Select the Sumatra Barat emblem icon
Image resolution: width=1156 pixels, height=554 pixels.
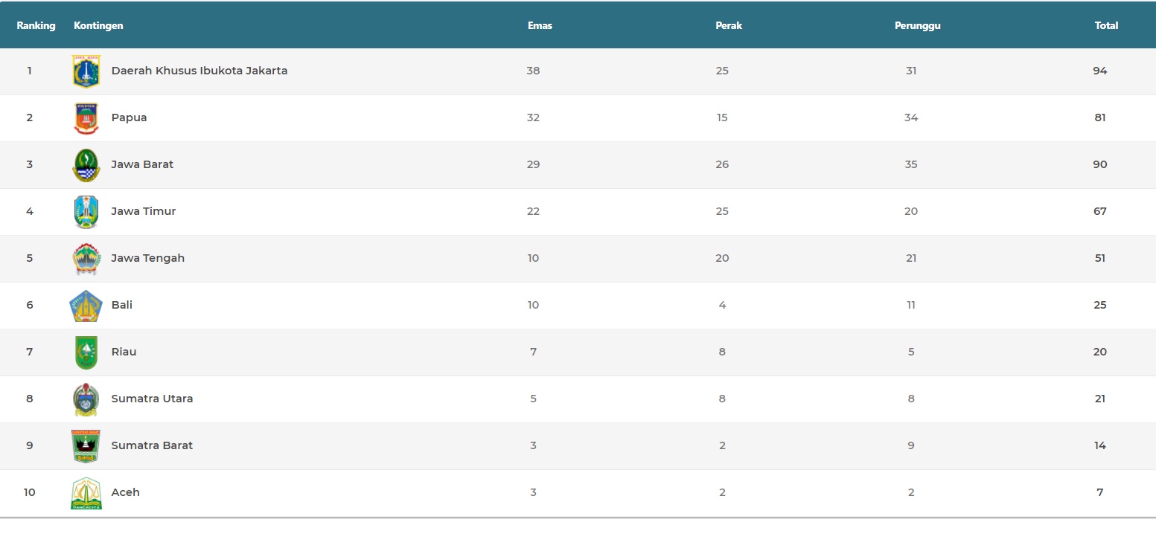86,446
